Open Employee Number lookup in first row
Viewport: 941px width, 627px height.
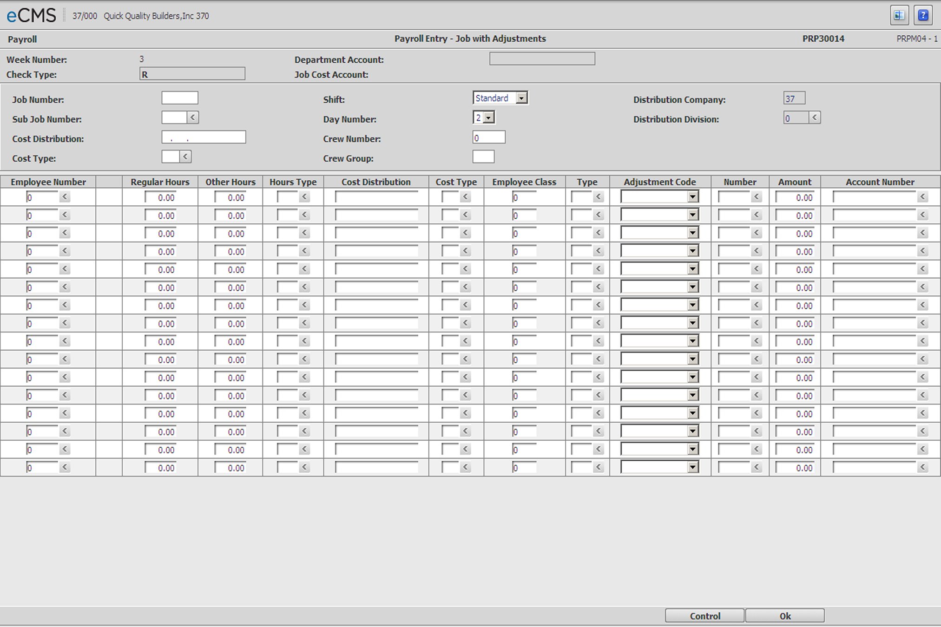(x=65, y=197)
